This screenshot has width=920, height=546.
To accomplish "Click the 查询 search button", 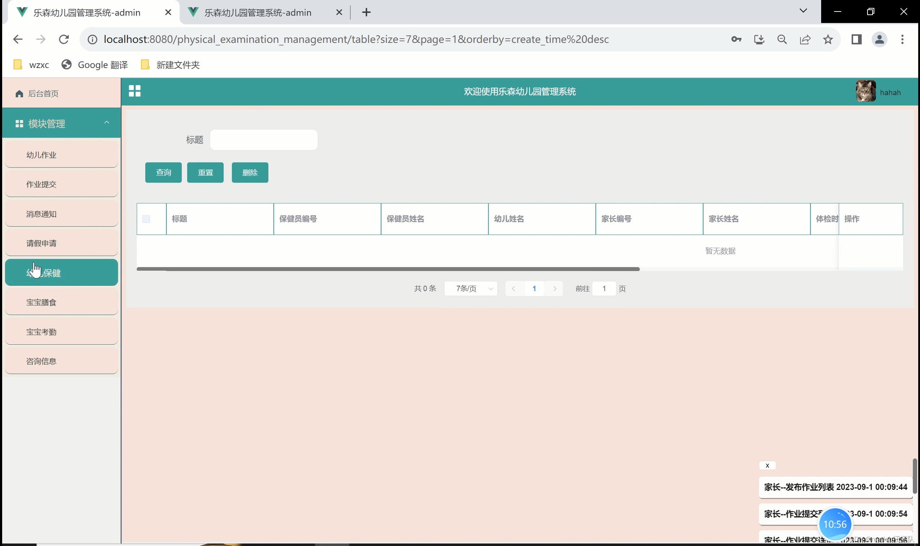I will (163, 172).
